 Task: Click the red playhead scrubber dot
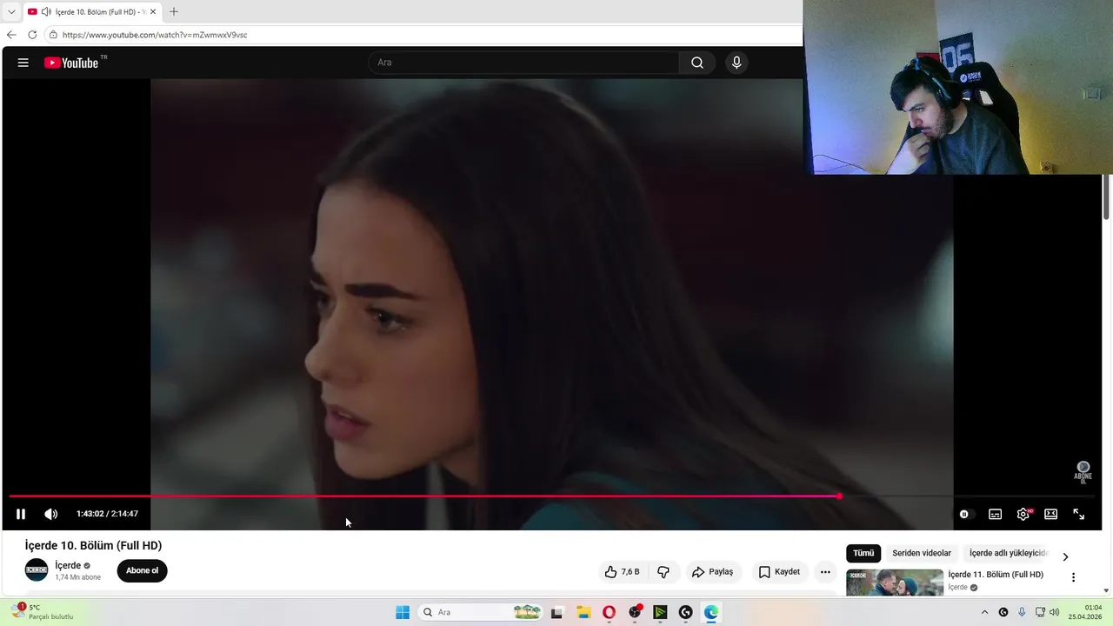(x=839, y=496)
